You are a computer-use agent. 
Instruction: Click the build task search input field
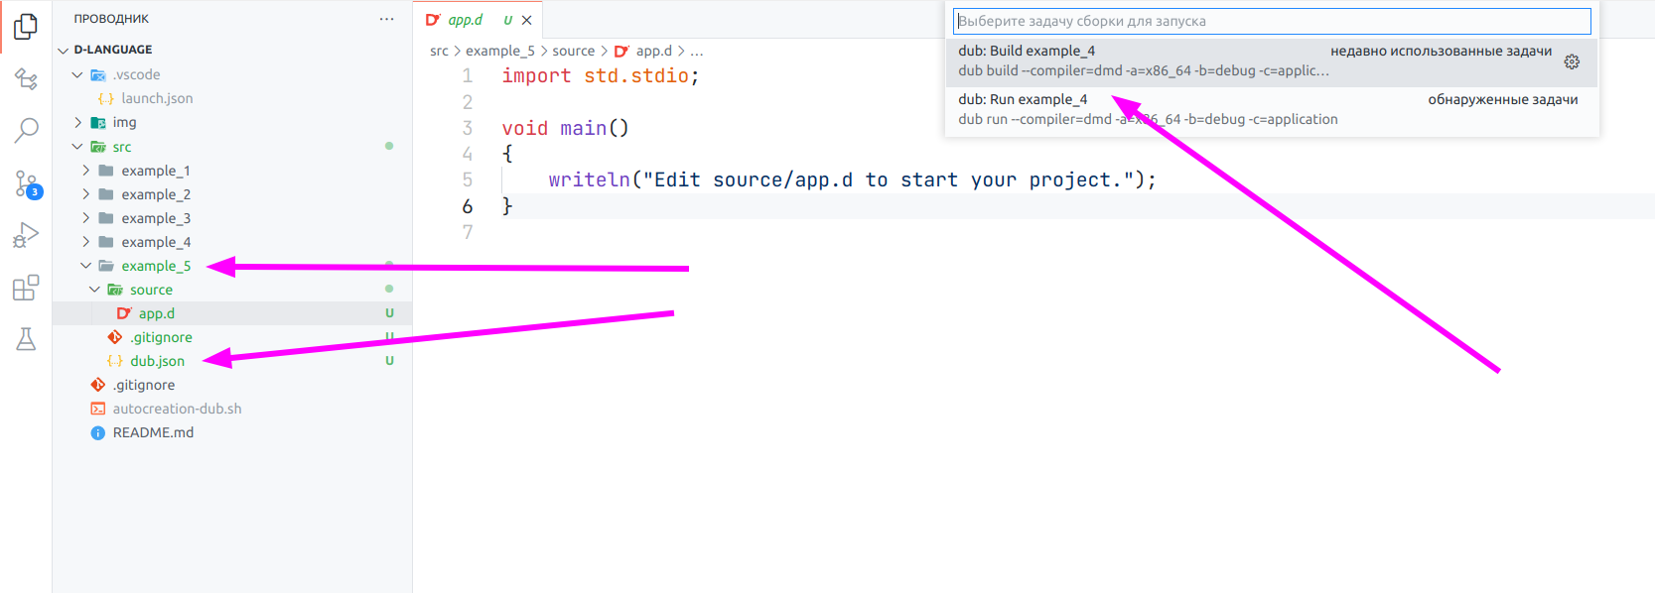pyautogui.click(x=1272, y=21)
